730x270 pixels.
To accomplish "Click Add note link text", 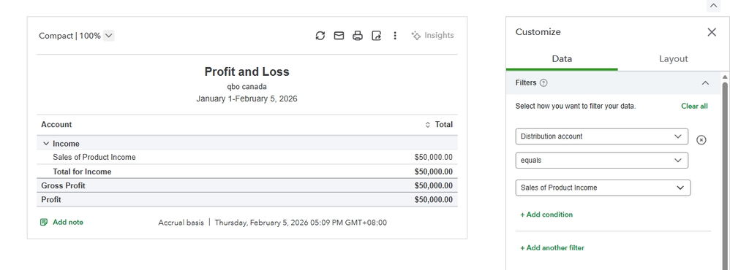I will [x=68, y=222].
